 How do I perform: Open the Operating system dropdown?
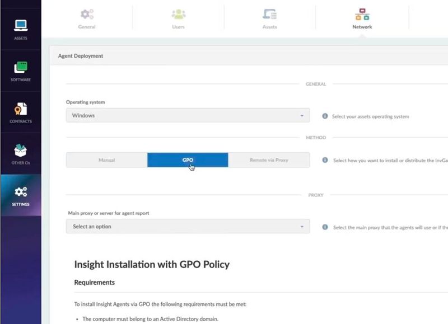click(188, 115)
